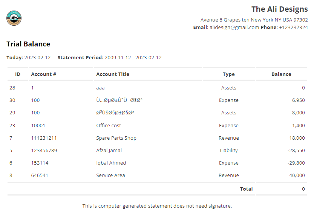Click the Iqbal Ahmed account title
311x211 pixels.
(x=111, y=163)
